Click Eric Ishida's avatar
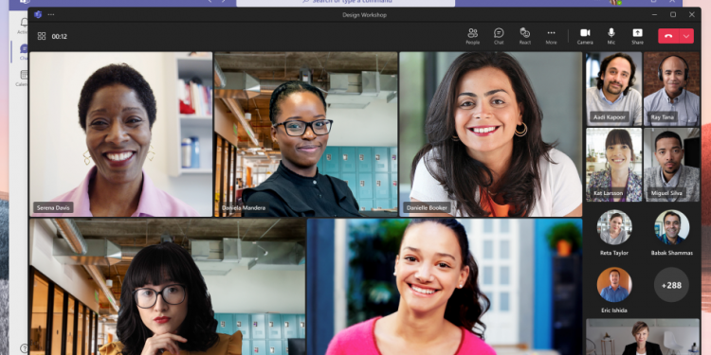 (x=614, y=284)
